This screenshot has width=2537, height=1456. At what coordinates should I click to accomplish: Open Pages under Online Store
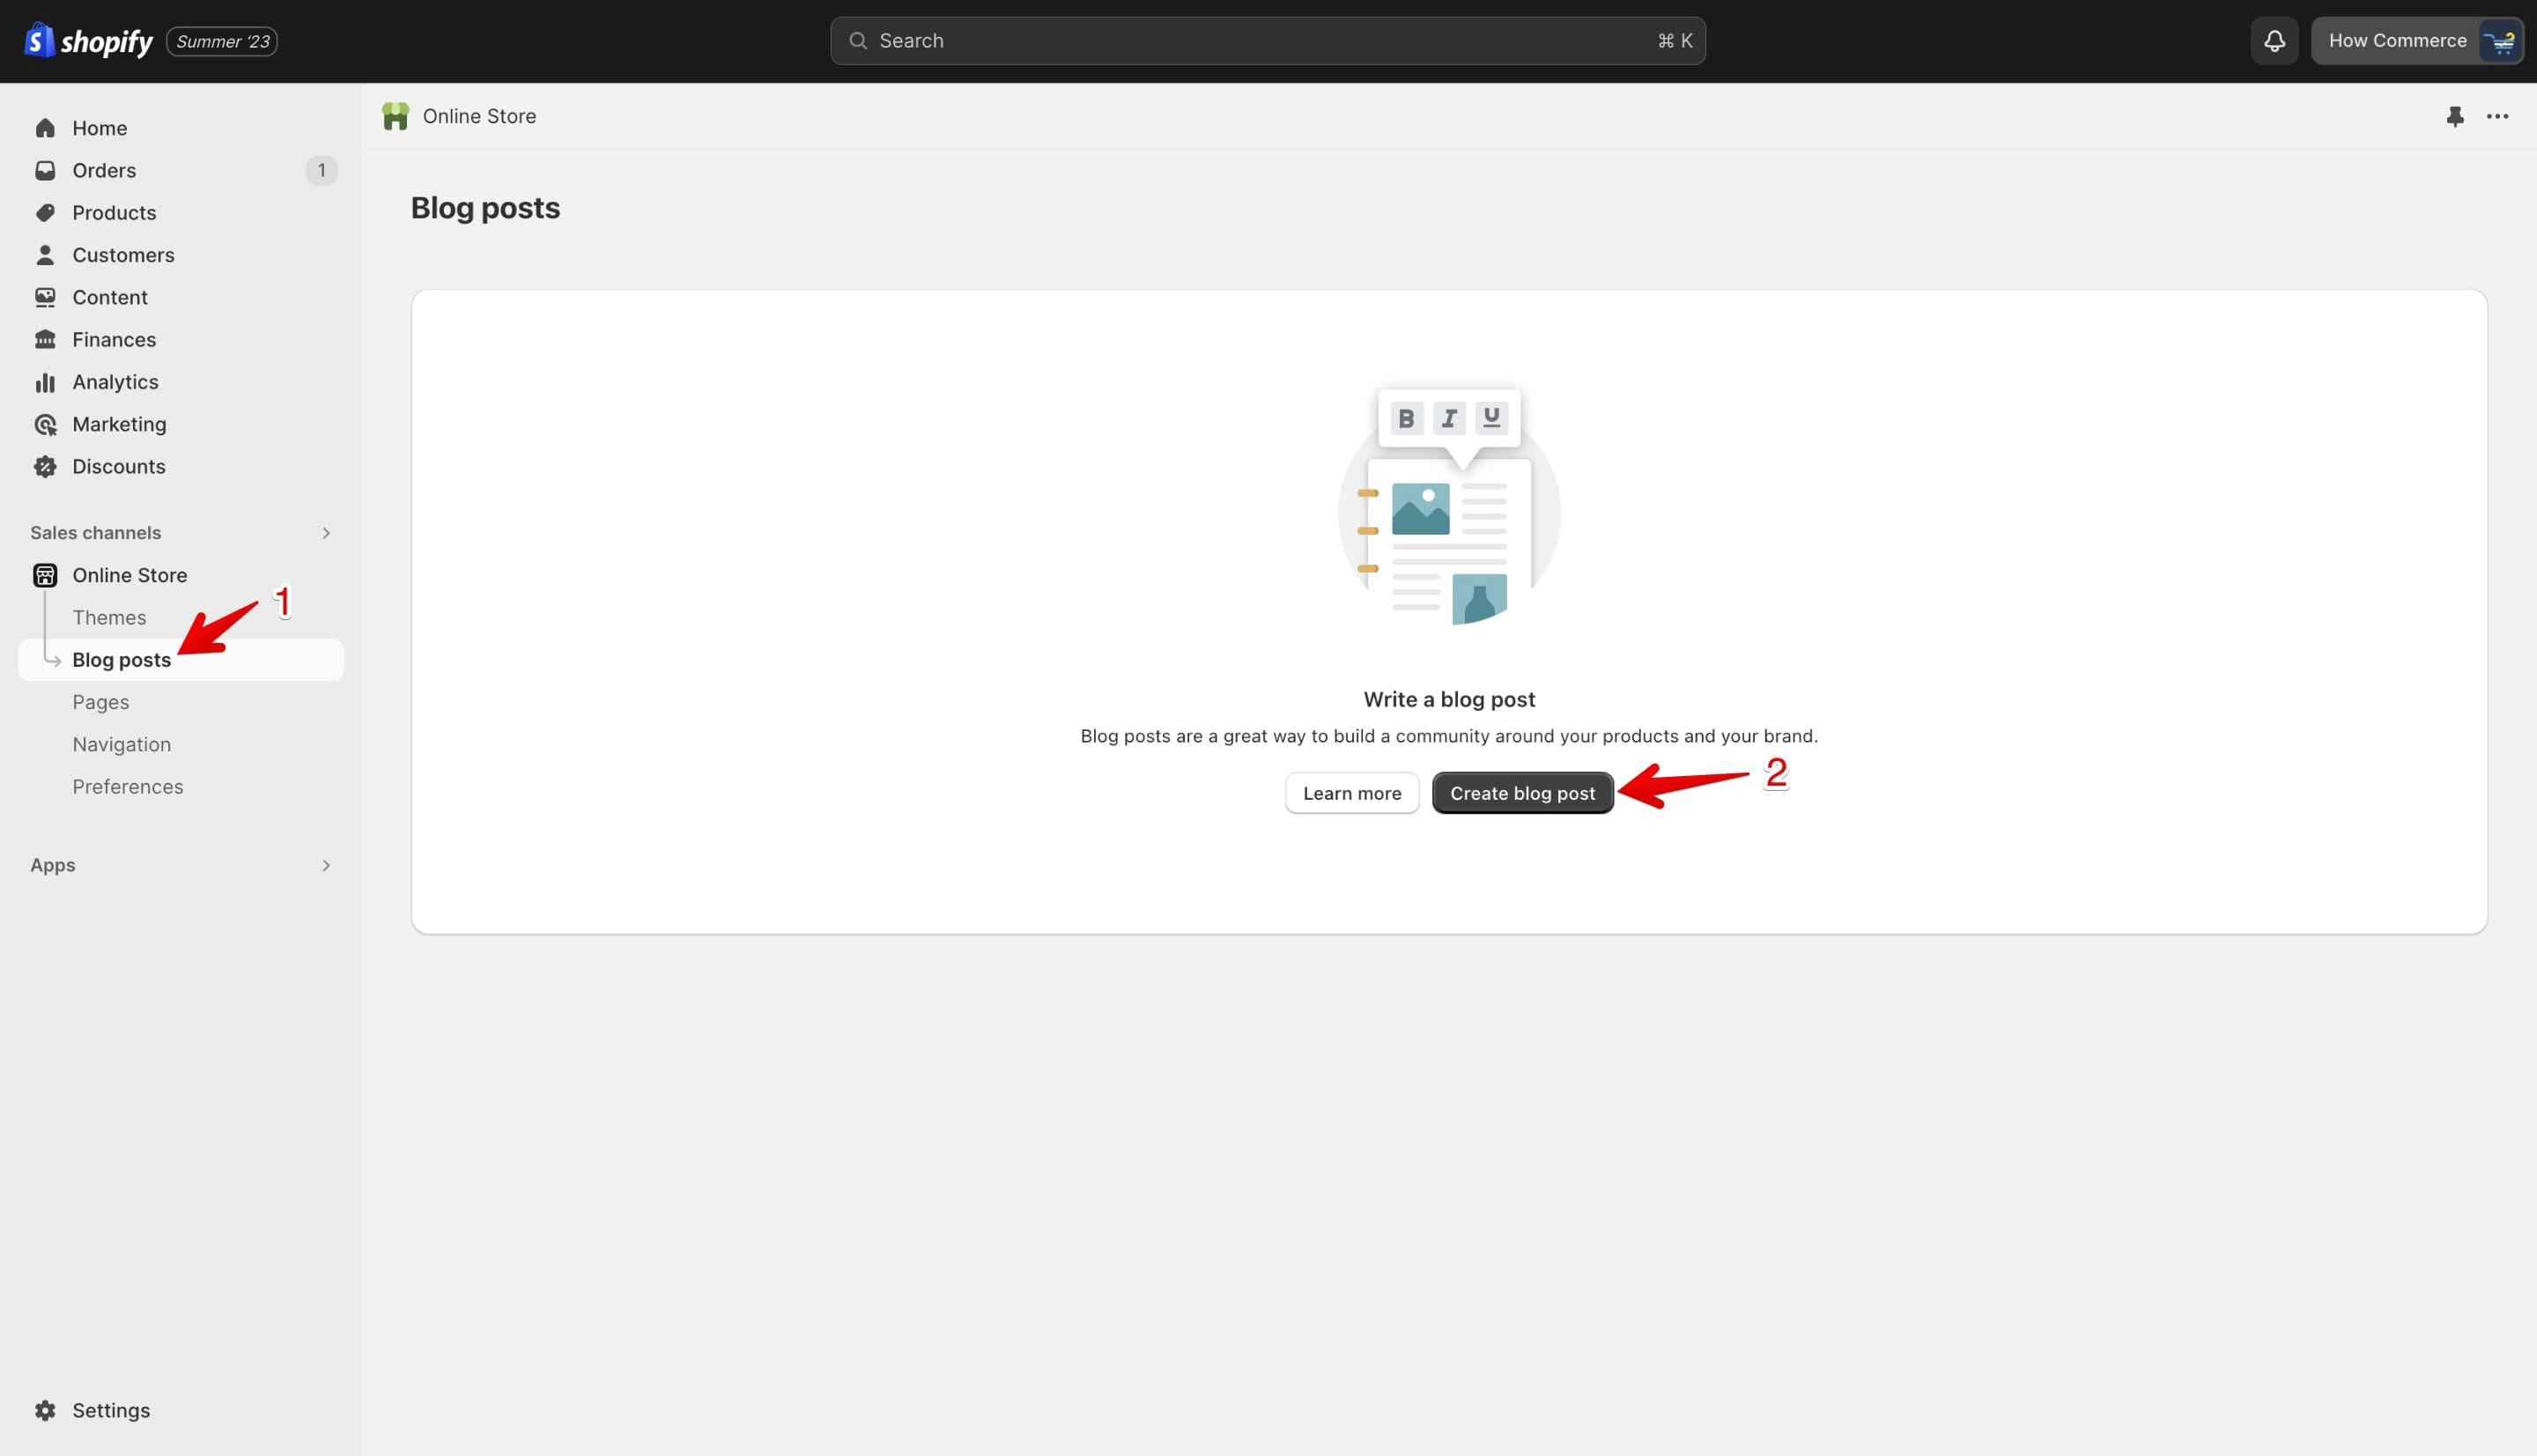click(x=100, y=702)
